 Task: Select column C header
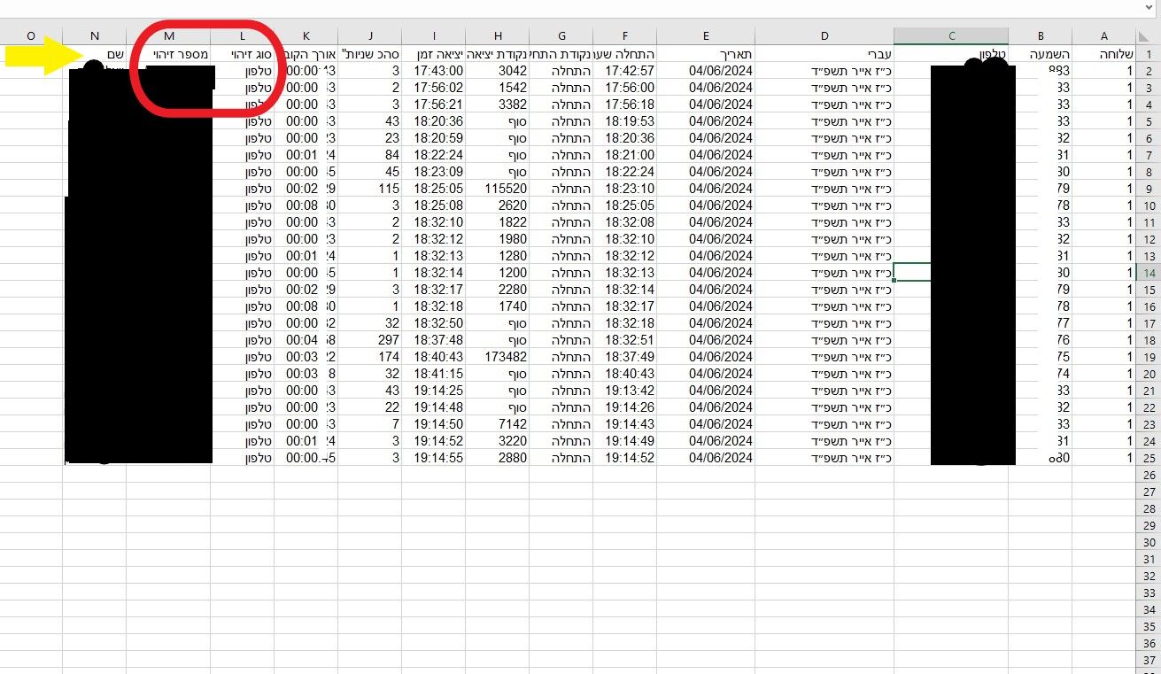pyautogui.click(x=951, y=35)
